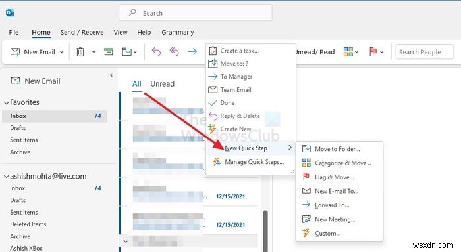Click the Forward arrow icon in ribbon
The image size is (461, 252).
(x=192, y=52)
